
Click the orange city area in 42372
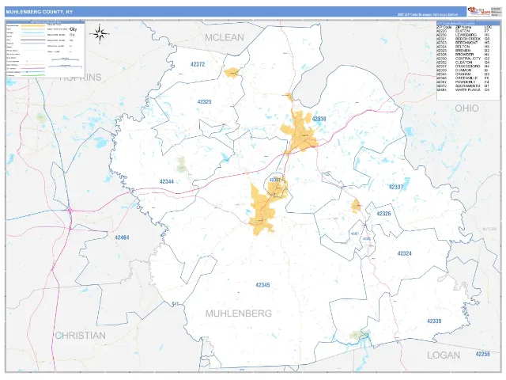(x=232, y=73)
